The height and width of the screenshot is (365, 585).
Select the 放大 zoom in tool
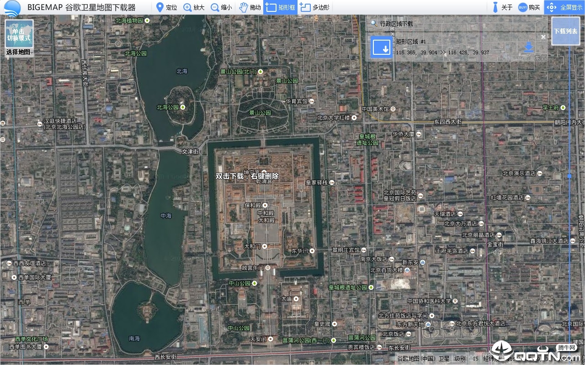click(194, 7)
